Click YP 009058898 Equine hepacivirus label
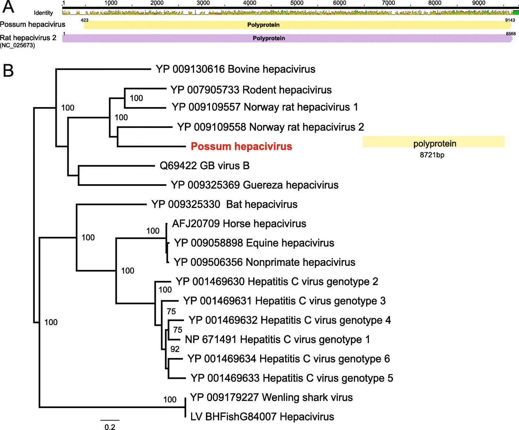 click(254, 243)
